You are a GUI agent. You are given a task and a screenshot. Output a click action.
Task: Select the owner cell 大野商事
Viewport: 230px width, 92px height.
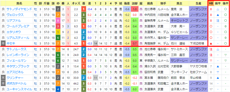179,66
